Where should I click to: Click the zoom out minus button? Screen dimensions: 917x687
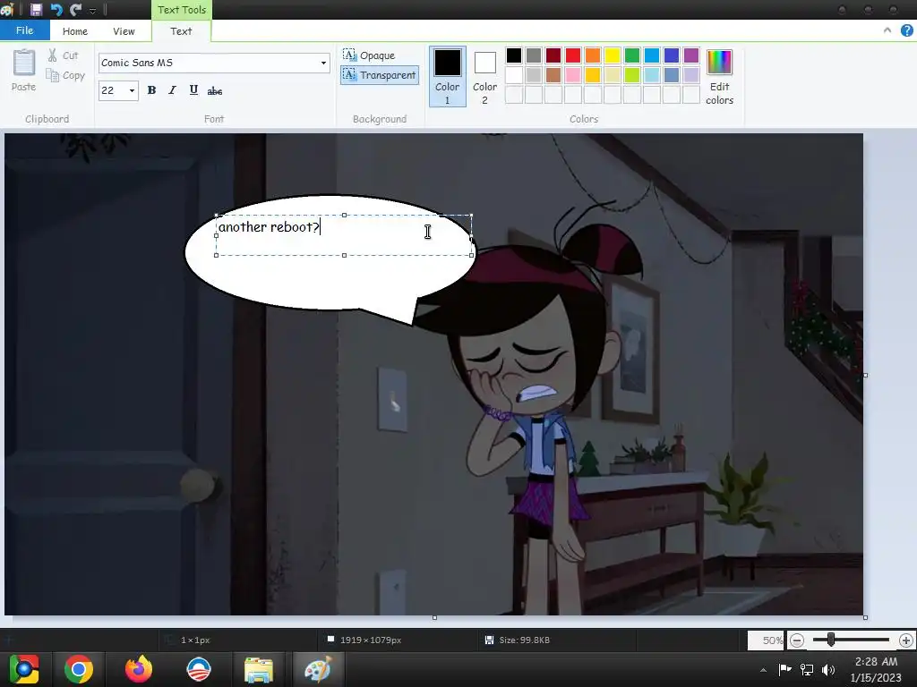(x=796, y=640)
